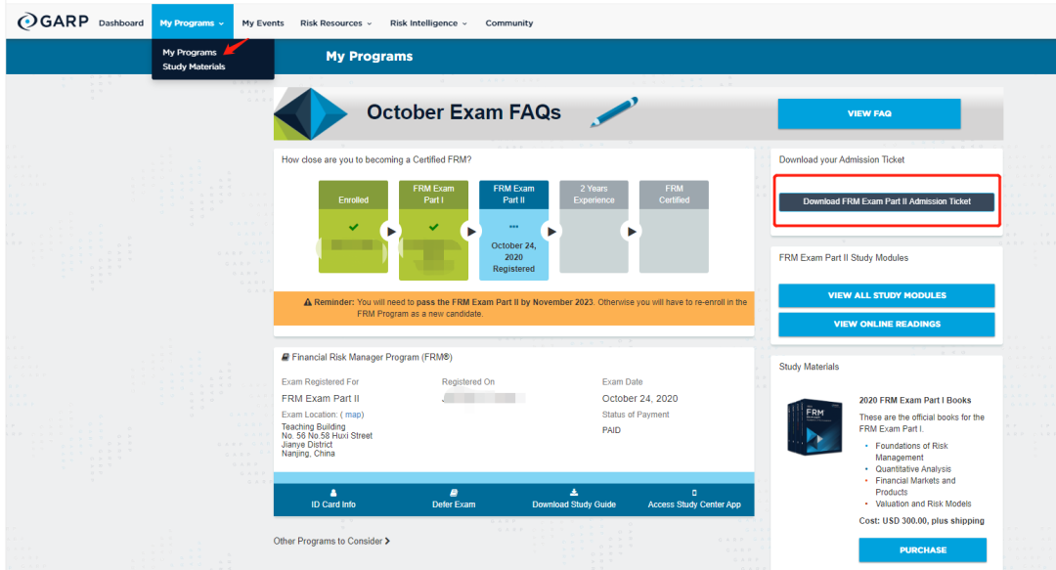
Task: Select the FRM Exam Part II card
Action: pos(514,230)
